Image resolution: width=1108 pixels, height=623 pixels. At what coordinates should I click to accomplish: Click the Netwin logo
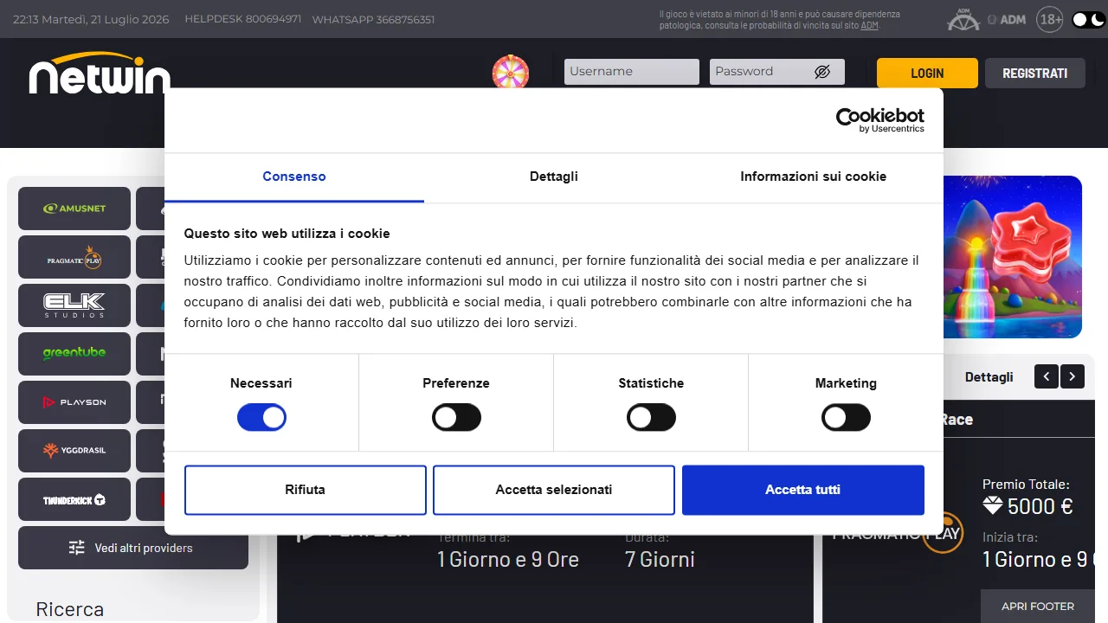(100, 73)
